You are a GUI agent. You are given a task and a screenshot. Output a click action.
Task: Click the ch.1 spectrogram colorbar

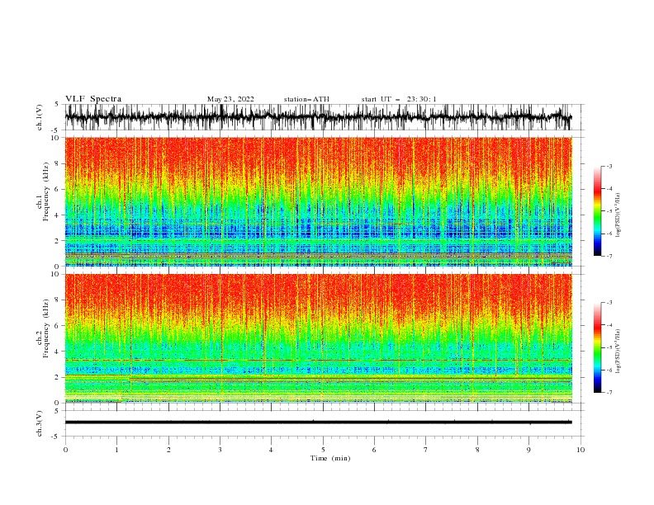tap(598, 211)
